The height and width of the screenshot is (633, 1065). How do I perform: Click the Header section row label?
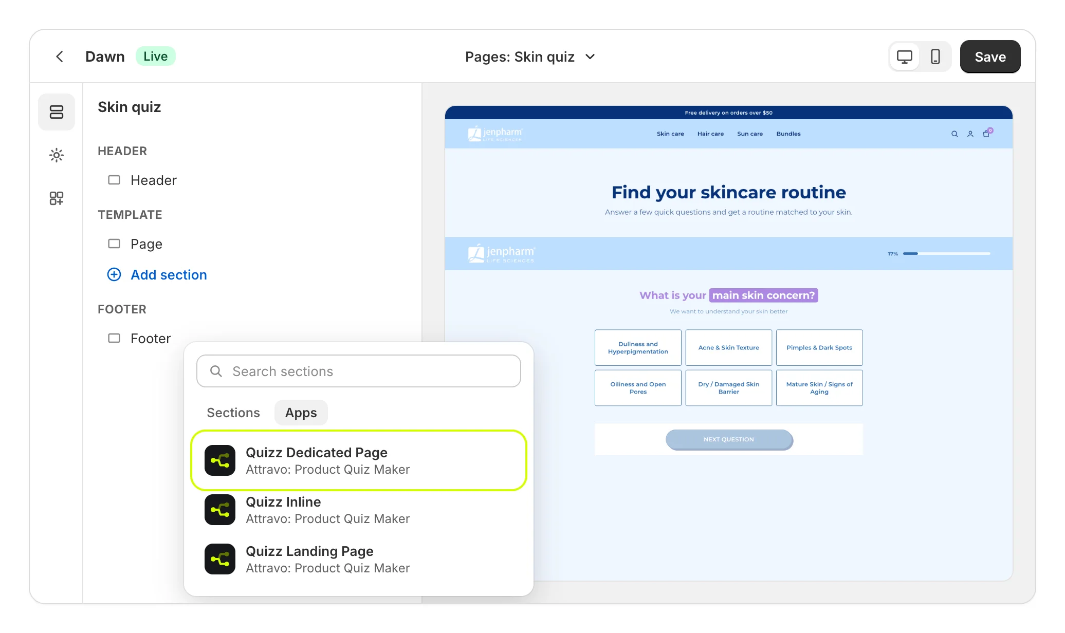click(x=154, y=180)
